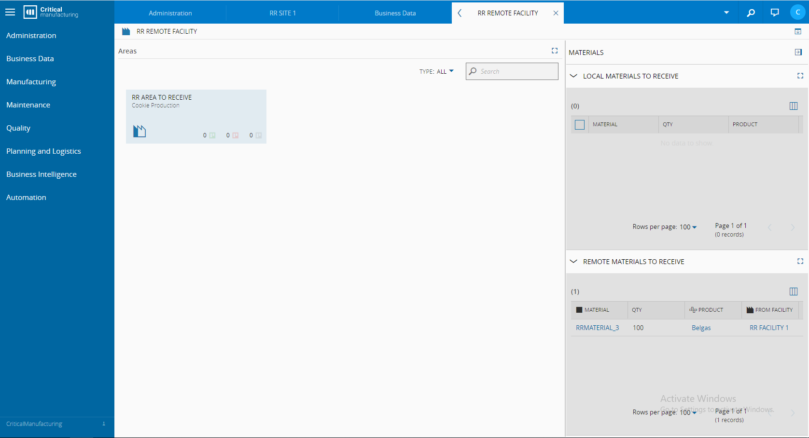Close the RR REMOTE FACILITY tab
809x438 pixels.
[556, 13]
